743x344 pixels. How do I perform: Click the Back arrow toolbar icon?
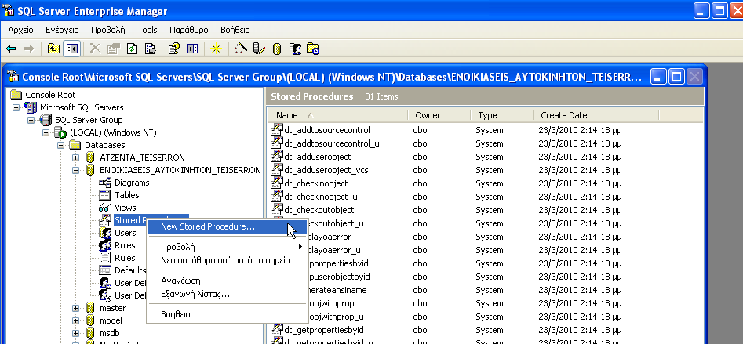point(11,49)
